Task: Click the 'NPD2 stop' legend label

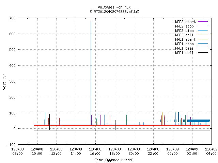Action: tap(184, 26)
